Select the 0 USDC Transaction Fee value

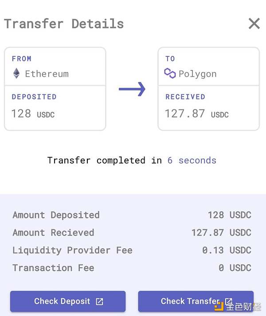(235, 268)
